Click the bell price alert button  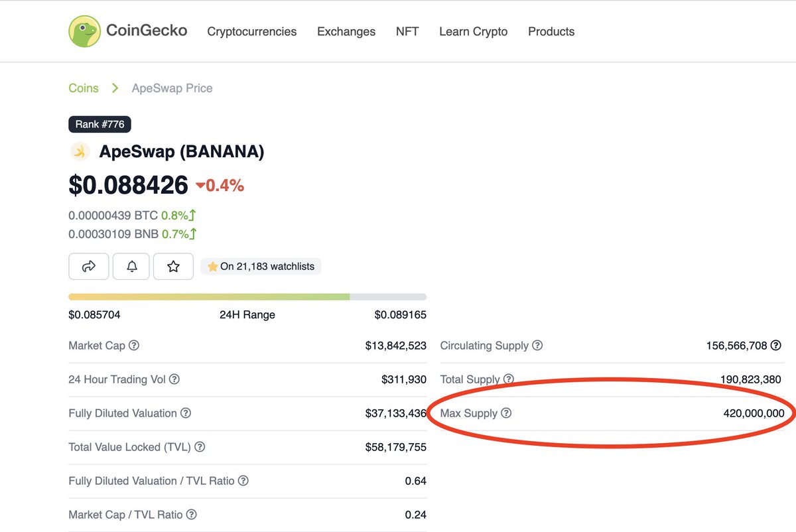pos(132,267)
